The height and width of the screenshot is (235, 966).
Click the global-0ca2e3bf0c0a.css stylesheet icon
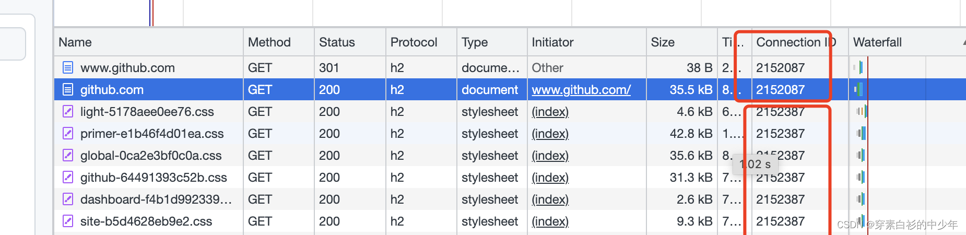67,156
